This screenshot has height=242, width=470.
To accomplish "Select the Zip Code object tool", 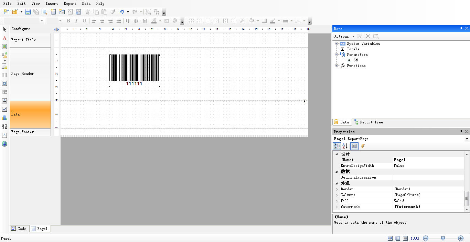I will click(x=4, y=127).
